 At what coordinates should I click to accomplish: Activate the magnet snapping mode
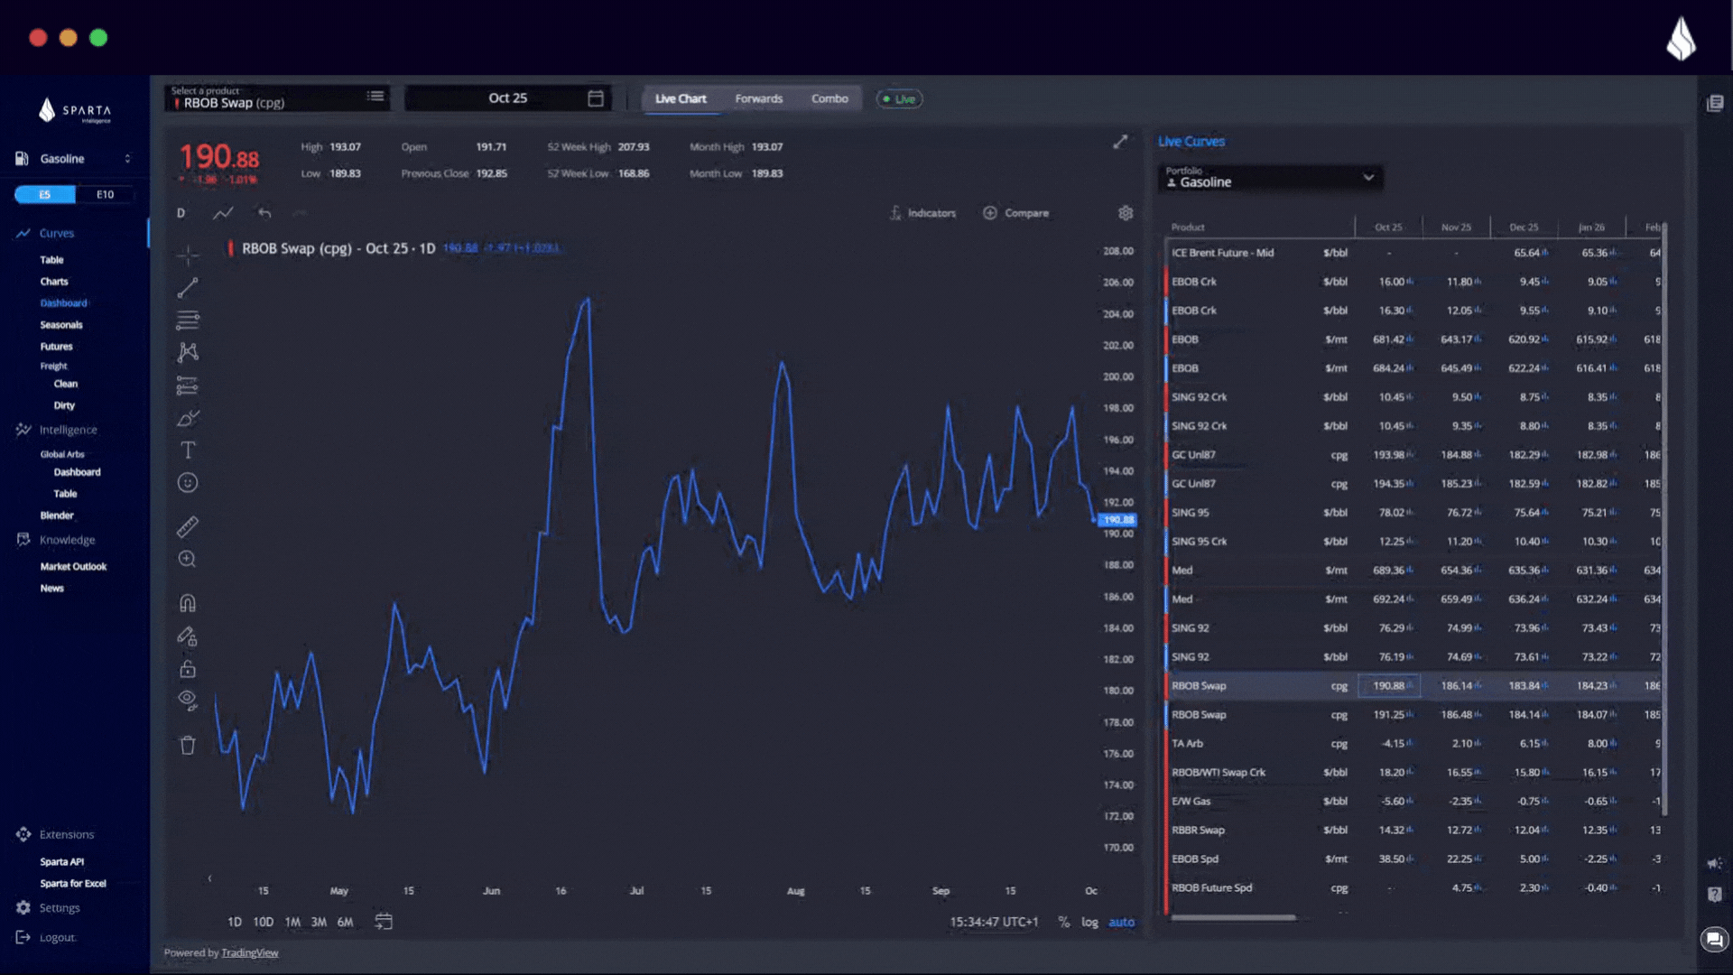[188, 603]
